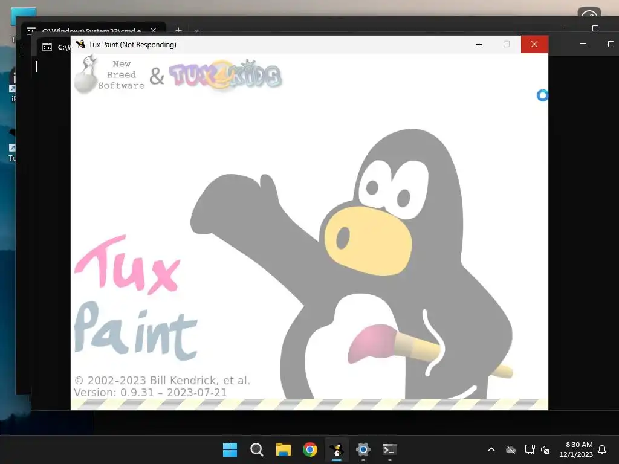Viewport: 619px width, 464px height.
Task: Add new tab in terminal window
Action: click(178, 30)
